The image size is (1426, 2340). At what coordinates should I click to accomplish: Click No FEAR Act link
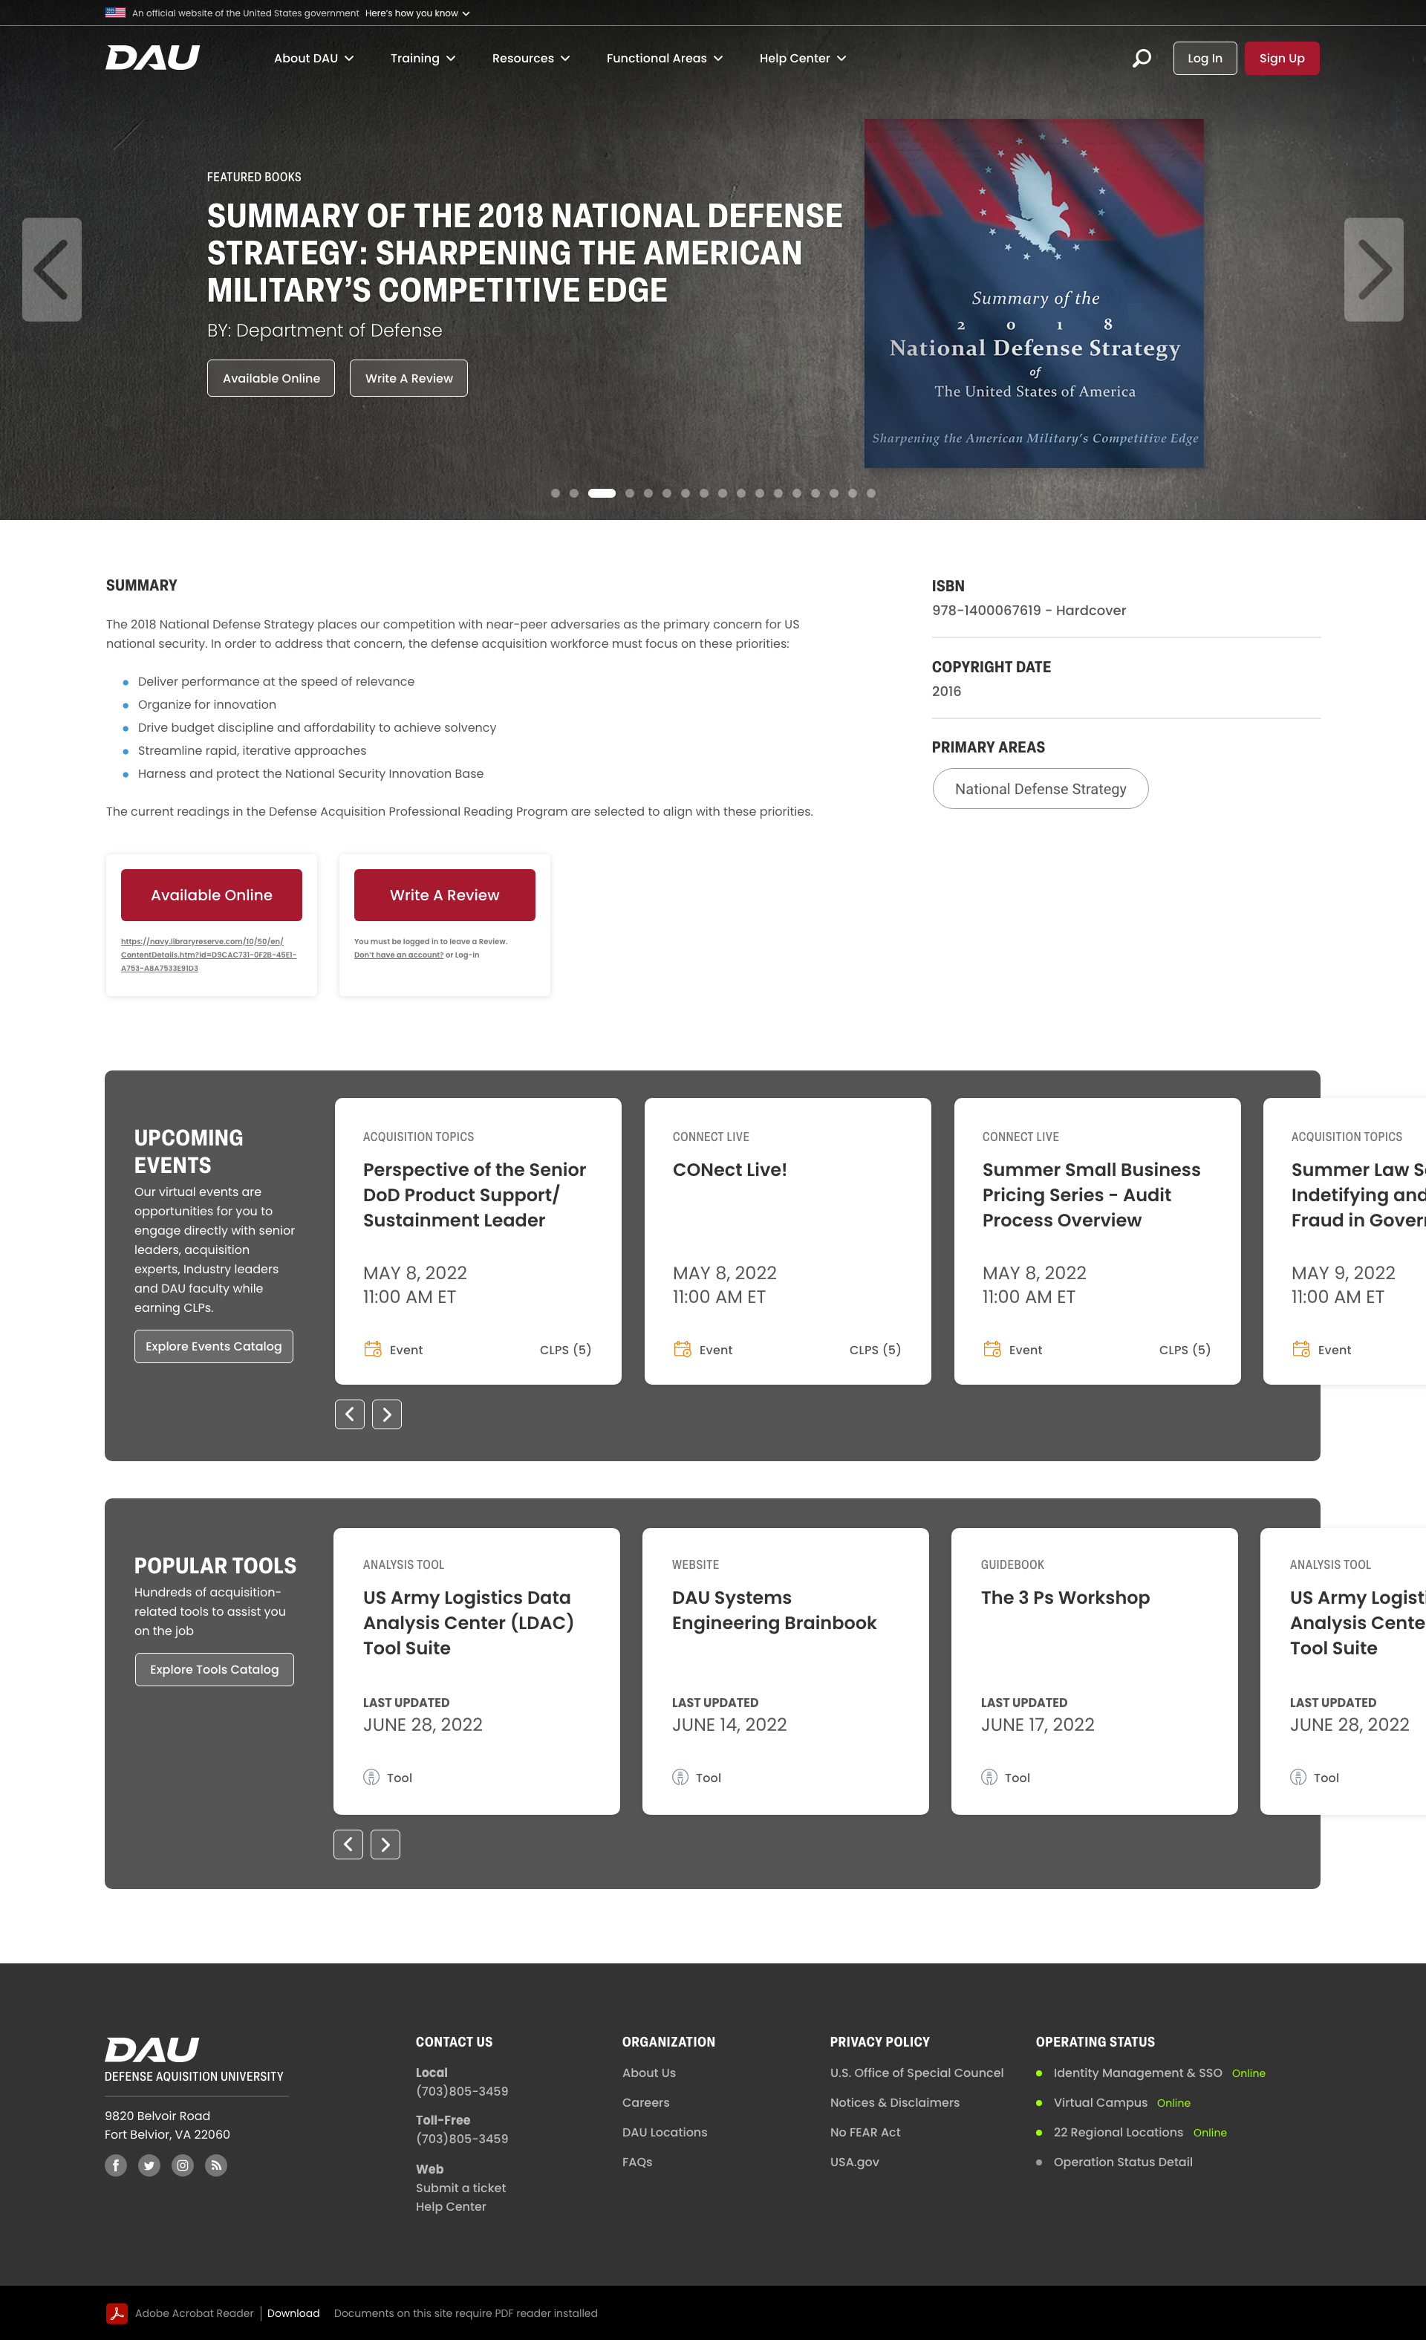click(x=865, y=2132)
